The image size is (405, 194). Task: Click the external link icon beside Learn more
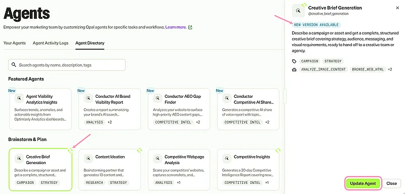190,27
